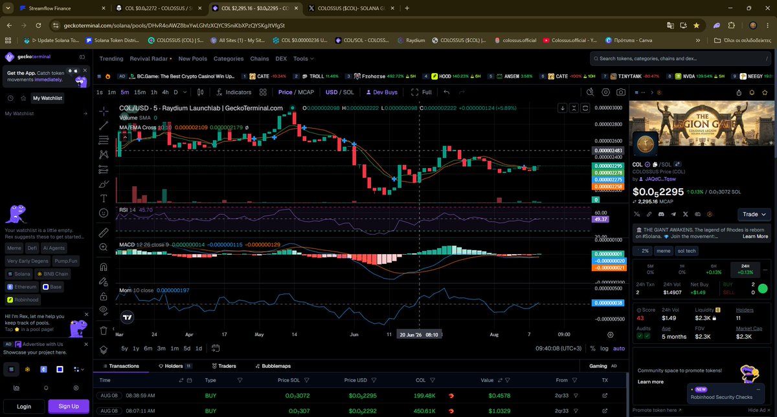Open the Trade dropdown
Screen dimensions: 777x417
[x=755, y=214]
